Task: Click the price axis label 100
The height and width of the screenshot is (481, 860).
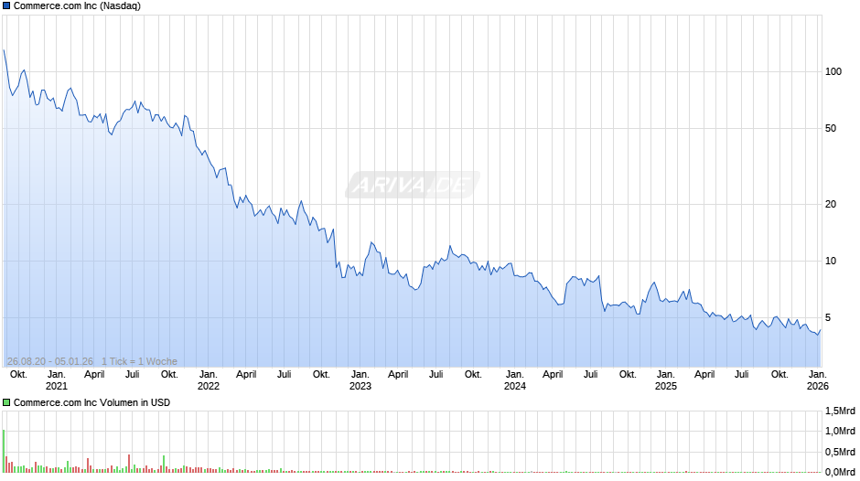Action: pyautogui.click(x=833, y=72)
